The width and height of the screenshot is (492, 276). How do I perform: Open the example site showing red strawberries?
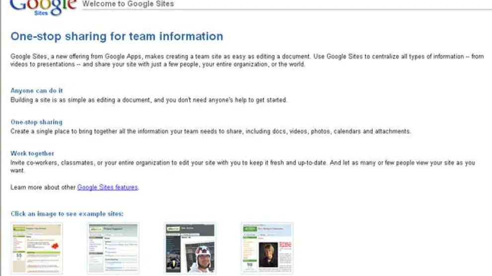point(37,248)
